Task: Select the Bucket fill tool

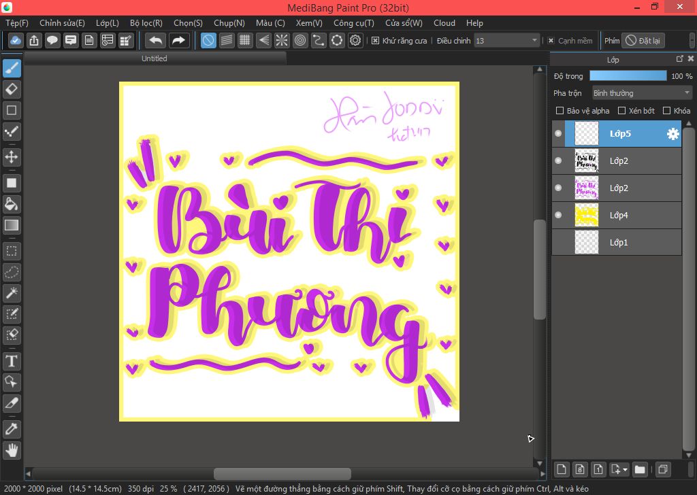Action: click(x=12, y=204)
